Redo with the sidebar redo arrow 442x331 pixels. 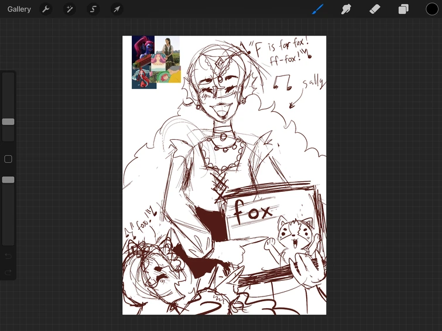point(8,272)
